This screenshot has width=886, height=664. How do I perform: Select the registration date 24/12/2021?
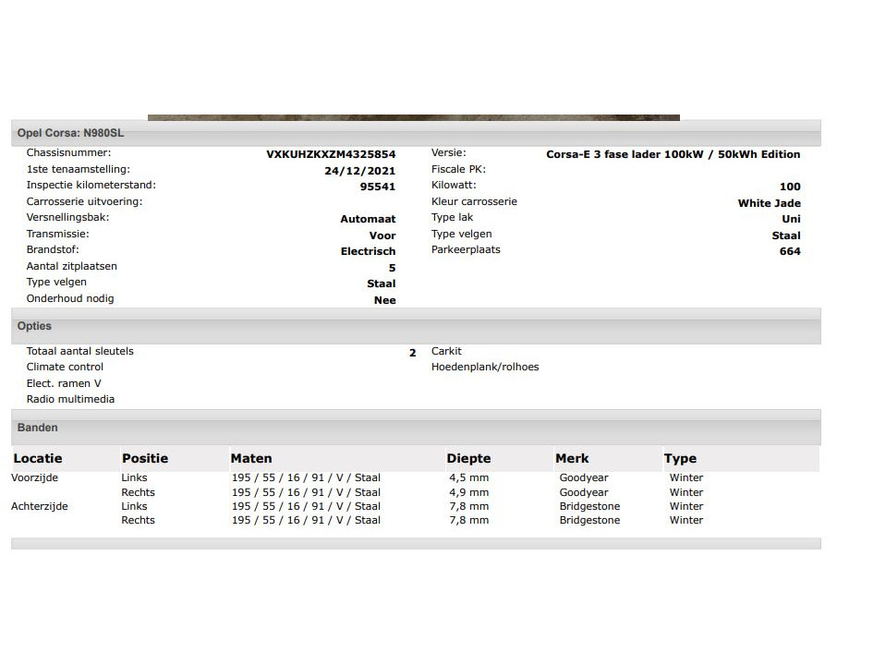click(x=360, y=171)
